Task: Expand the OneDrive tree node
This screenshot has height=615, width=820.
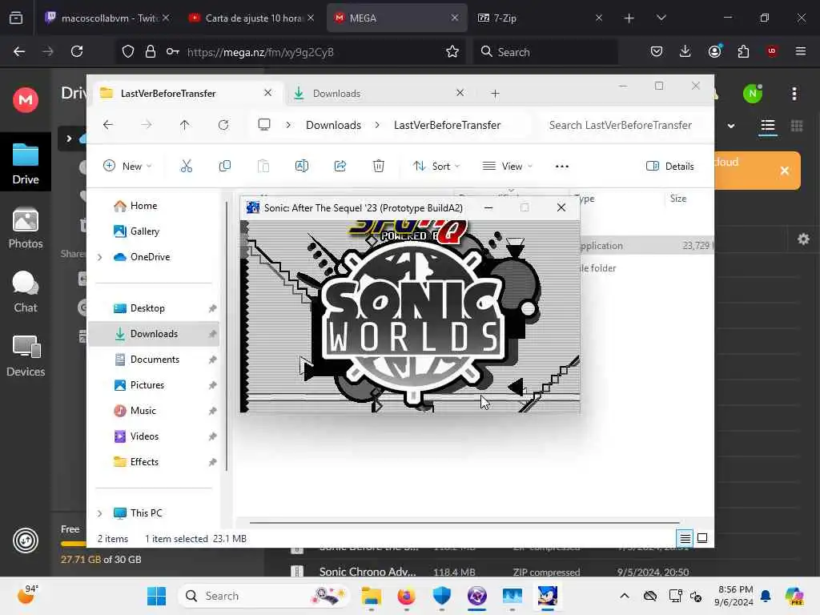Action: 100,257
